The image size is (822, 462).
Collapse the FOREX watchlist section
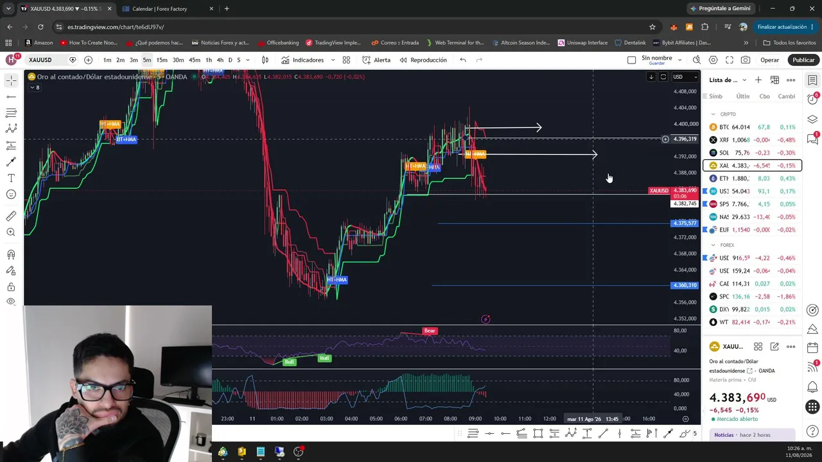coord(713,245)
